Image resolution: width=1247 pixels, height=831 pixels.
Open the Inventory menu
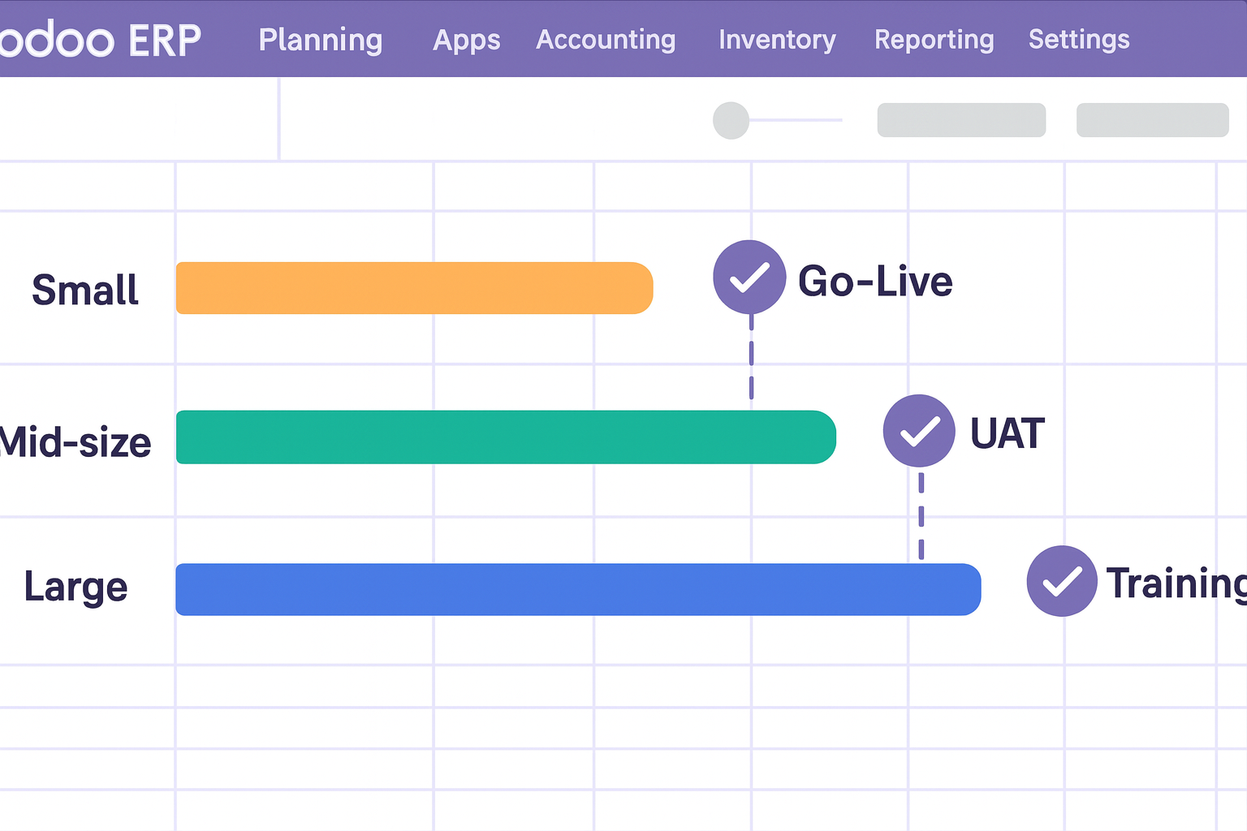coord(777,40)
